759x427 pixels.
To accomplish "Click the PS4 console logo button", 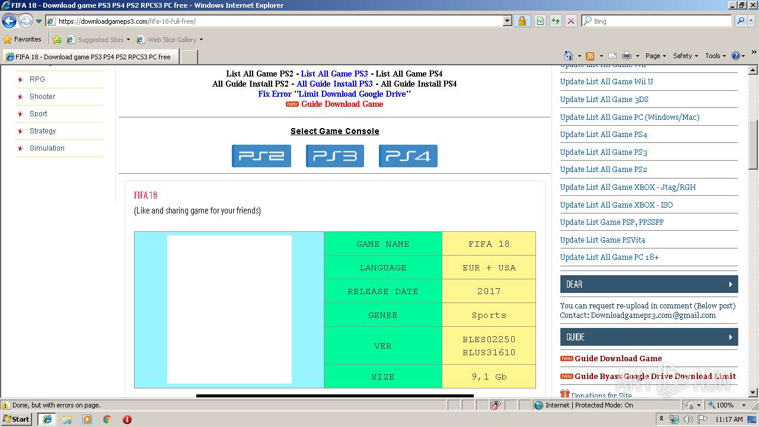I will pyautogui.click(x=408, y=156).
